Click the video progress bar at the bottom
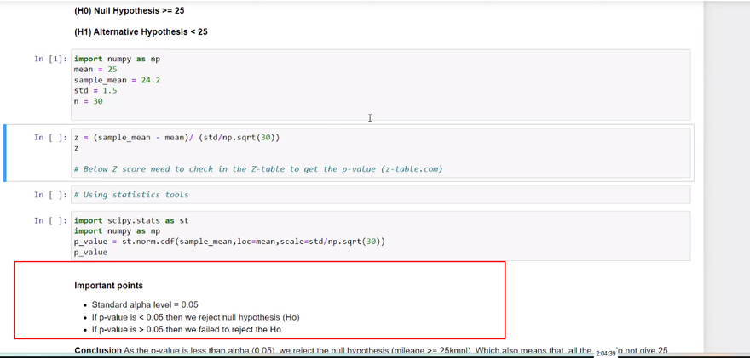 click(x=298, y=355)
